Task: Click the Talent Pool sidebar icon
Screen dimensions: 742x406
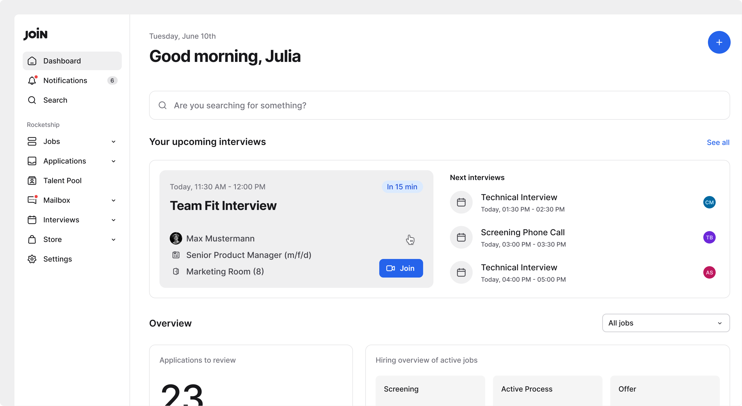Action: point(32,181)
